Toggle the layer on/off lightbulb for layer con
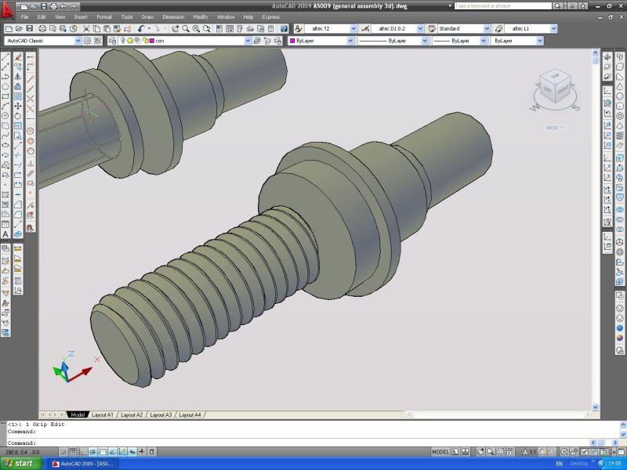 pos(123,41)
